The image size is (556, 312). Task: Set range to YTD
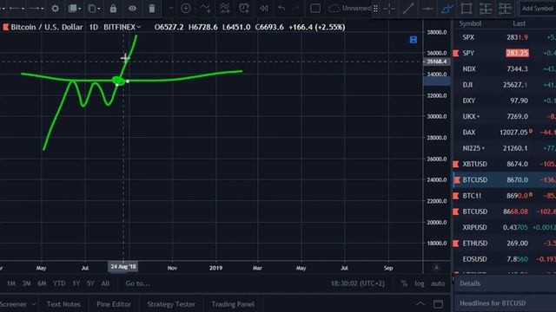click(x=59, y=283)
